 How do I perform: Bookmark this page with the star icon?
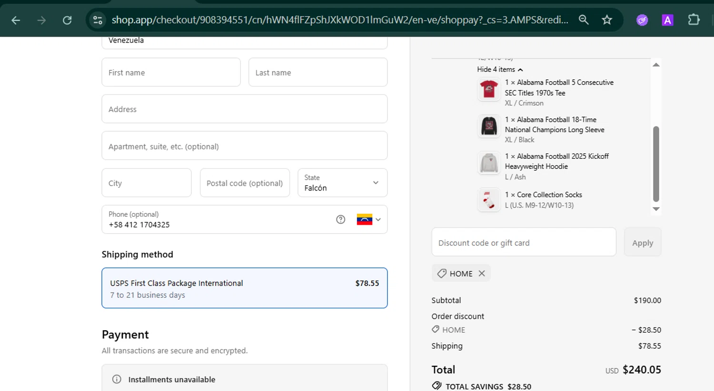pos(607,19)
